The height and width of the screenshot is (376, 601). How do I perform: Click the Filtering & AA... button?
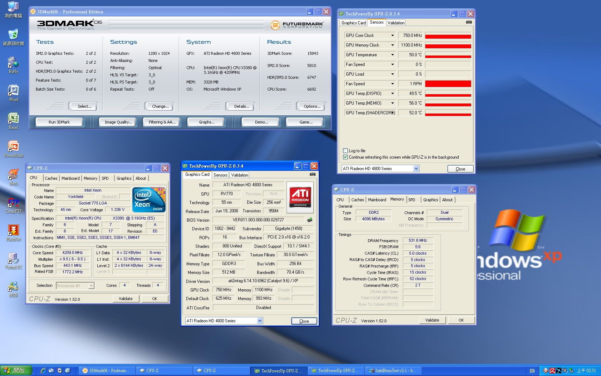point(162,122)
